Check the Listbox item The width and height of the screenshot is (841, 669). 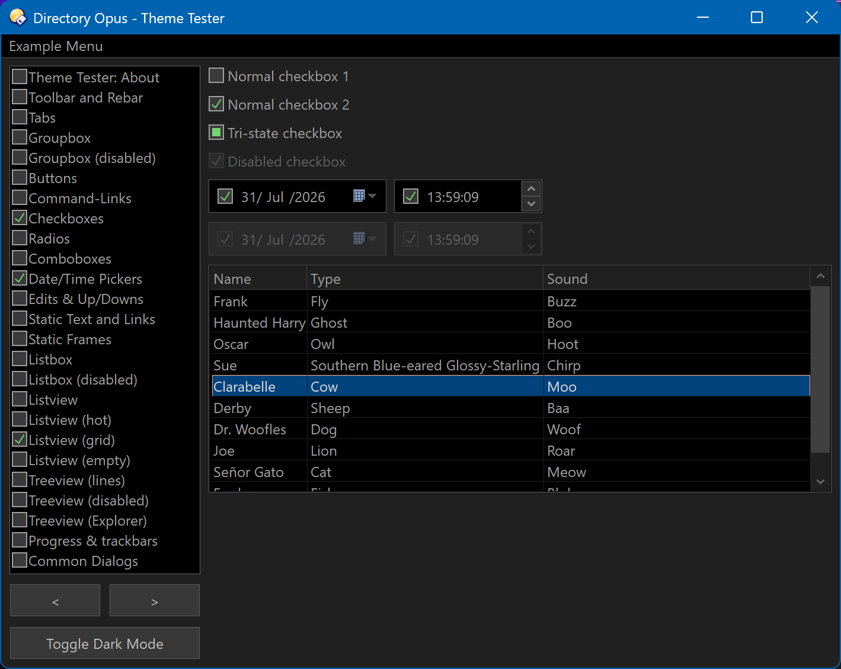[x=20, y=359]
